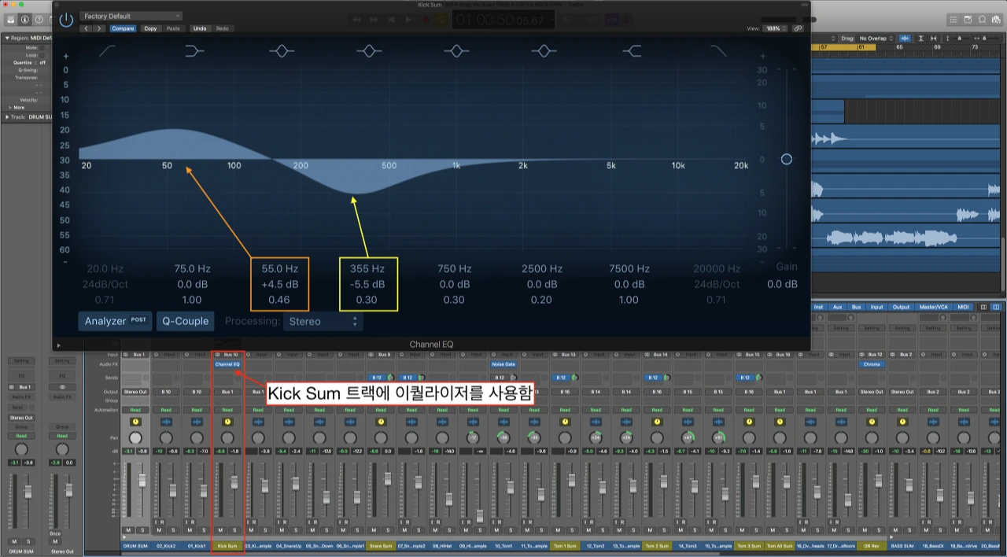
Task: Toggle the 750 Hz parametric band icon
Action: [x=456, y=51]
